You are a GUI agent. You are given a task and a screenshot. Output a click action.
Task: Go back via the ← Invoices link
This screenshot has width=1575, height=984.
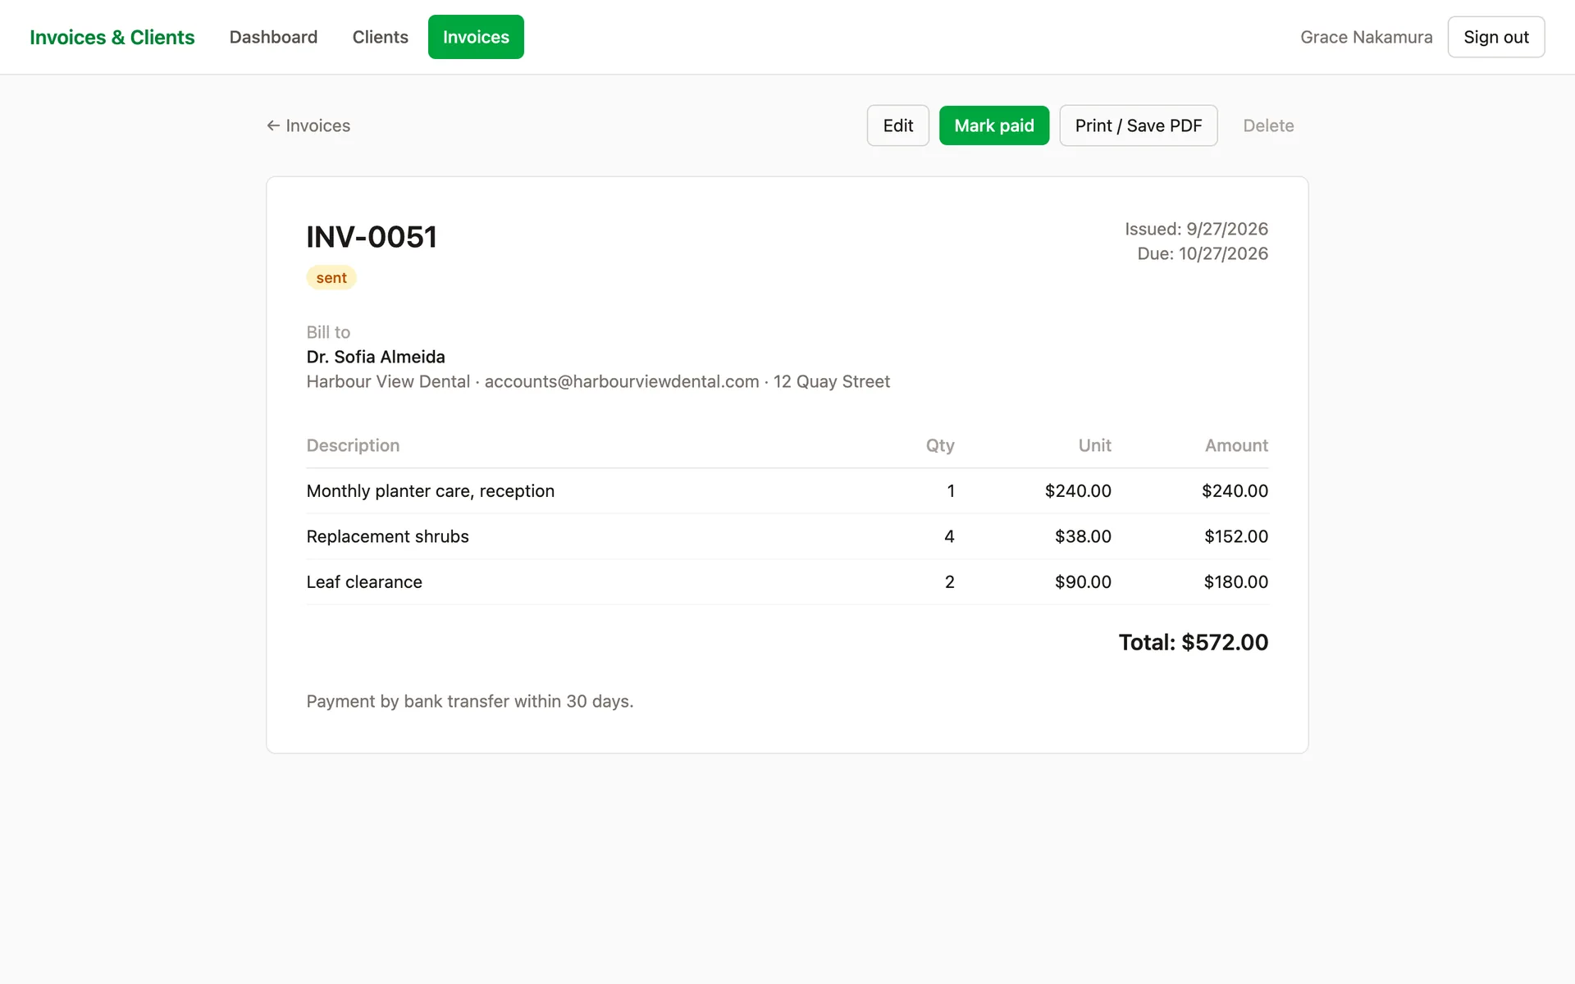(308, 125)
